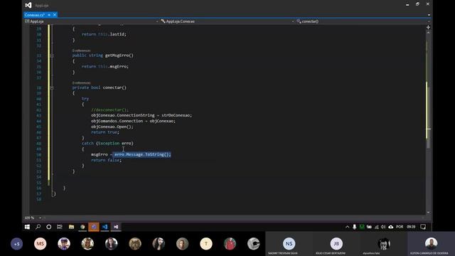Open Windows taskbar search
The height and width of the screenshot is (256, 455).
coord(38,227)
